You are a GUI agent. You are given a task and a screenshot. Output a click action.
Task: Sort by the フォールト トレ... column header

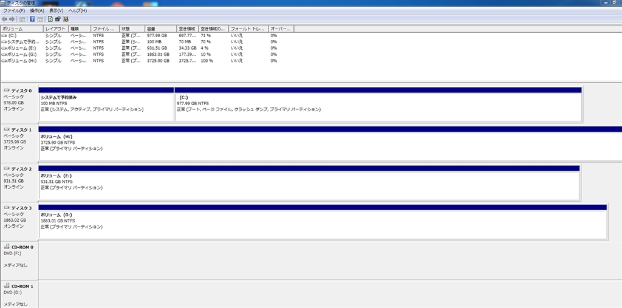click(248, 29)
